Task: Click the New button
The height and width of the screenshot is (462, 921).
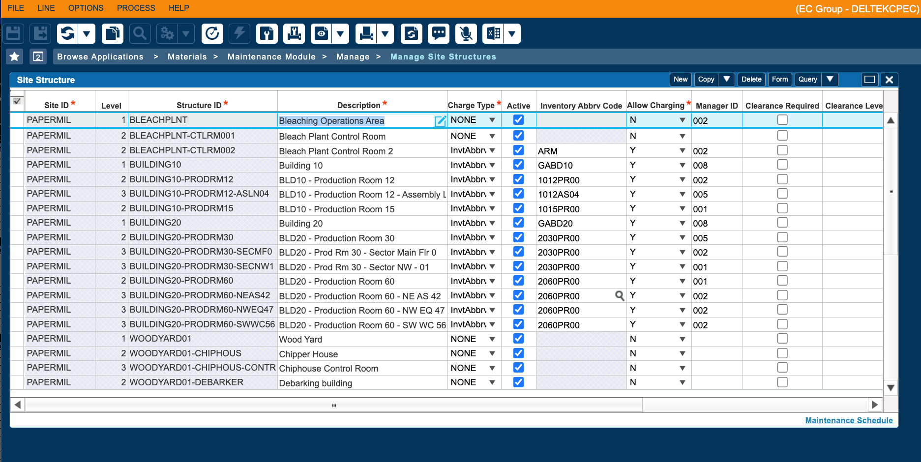Action: coord(681,79)
